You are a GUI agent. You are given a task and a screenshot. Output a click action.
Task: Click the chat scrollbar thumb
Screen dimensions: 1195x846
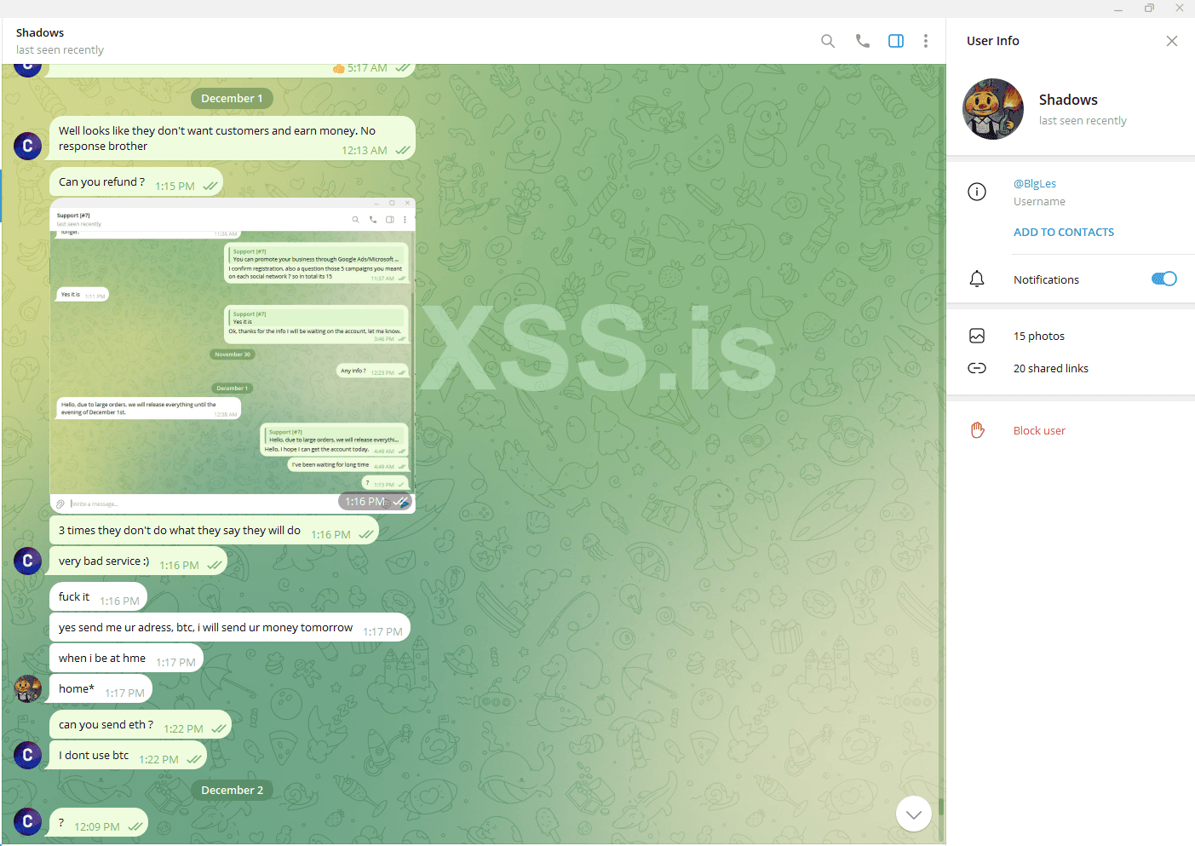point(941,808)
